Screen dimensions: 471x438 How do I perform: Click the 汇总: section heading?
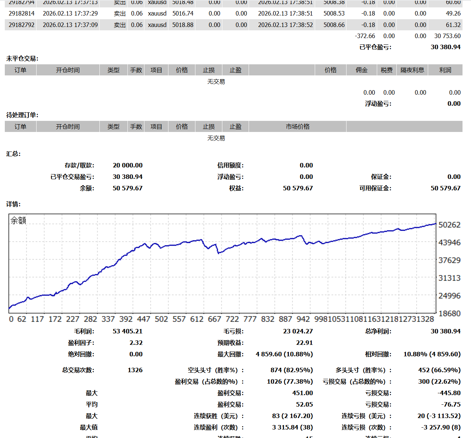(14, 154)
